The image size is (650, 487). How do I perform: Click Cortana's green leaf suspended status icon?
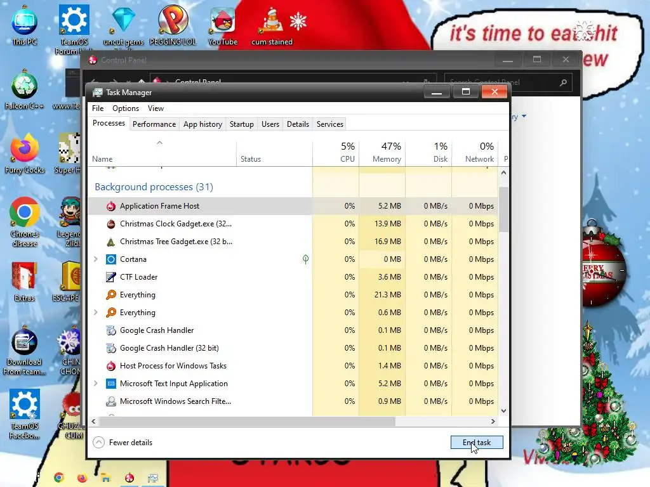pyautogui.click(x=305, y=259)
